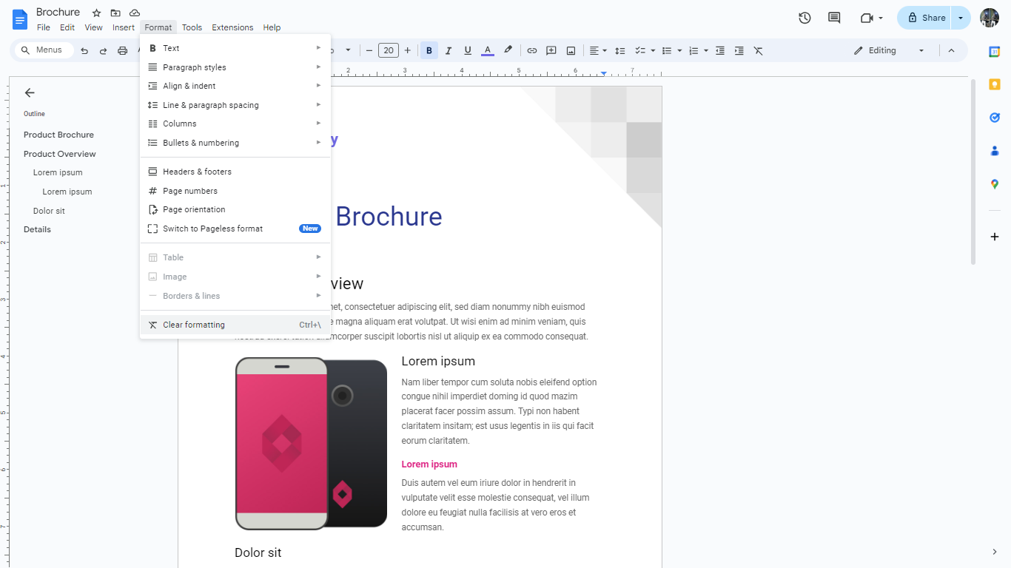
Task: Open the checklist dropdown
Action: (645, 50)
